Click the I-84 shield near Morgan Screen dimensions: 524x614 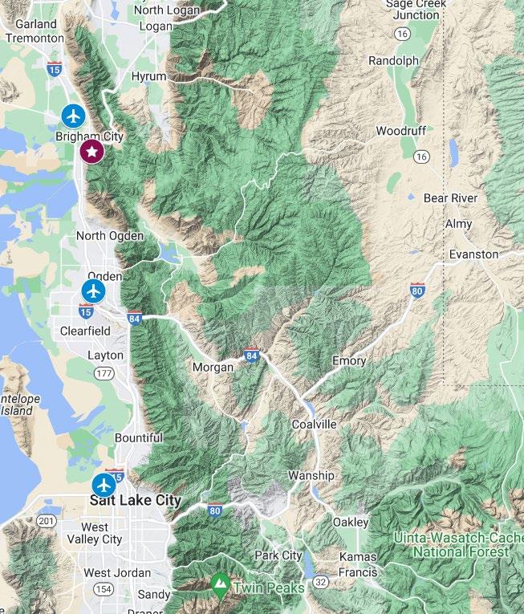coord(251,355)
